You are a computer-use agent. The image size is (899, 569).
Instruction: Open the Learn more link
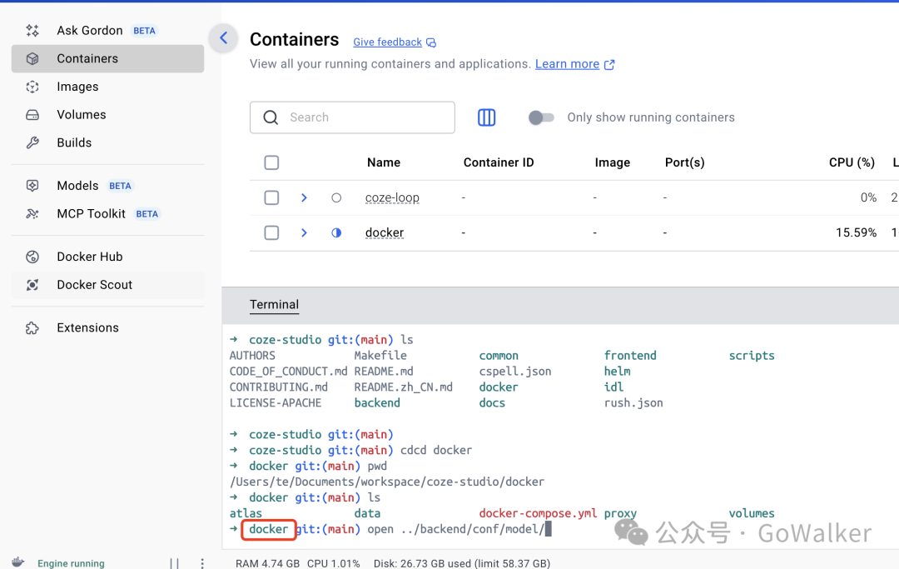tap(567, 64)
